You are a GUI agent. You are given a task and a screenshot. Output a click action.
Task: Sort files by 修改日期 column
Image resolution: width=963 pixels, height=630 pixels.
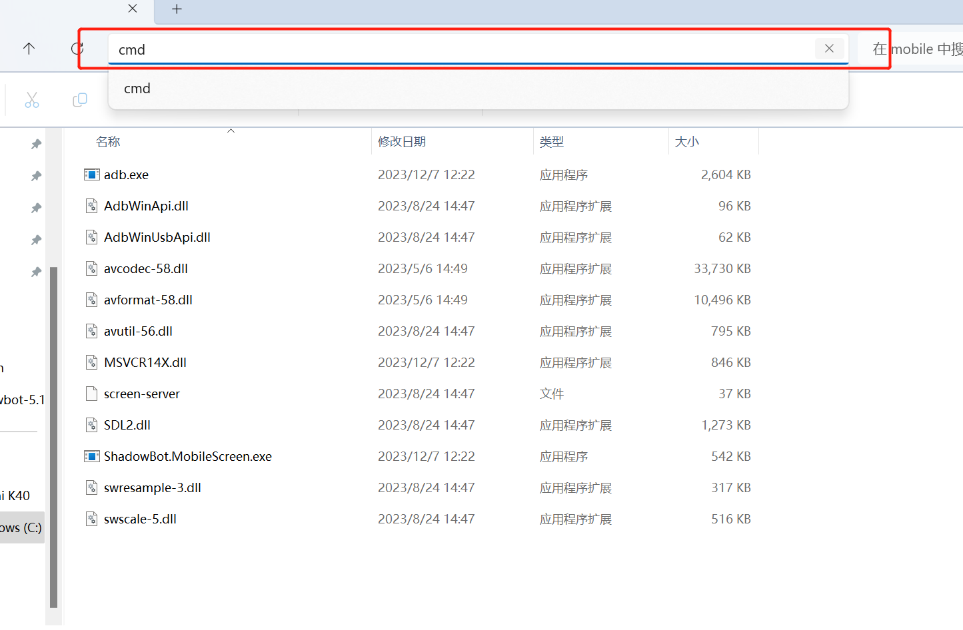click(x=402, y=142)
